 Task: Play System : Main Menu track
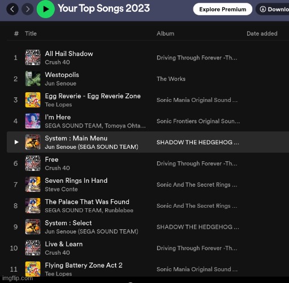coord(16,142)
